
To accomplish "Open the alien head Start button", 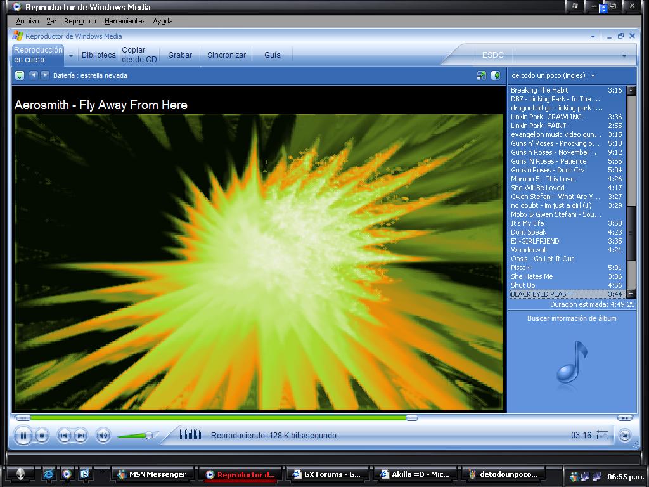I will [x=20, y=474].
